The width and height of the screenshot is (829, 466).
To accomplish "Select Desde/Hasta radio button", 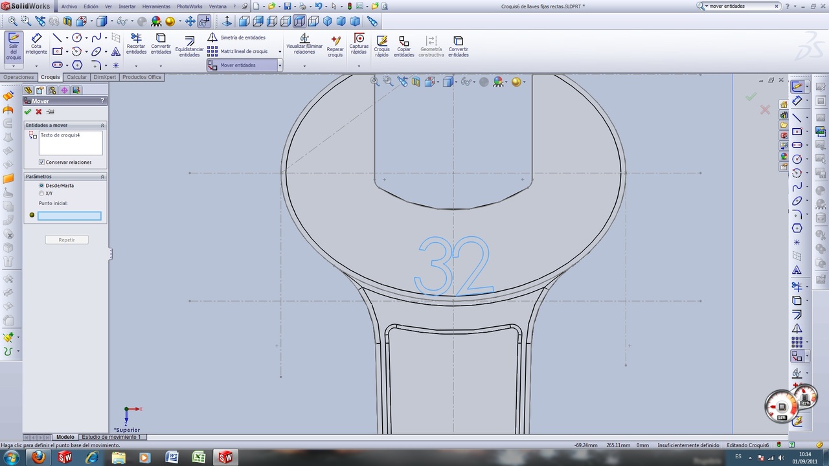I will [x=41, y=186].
